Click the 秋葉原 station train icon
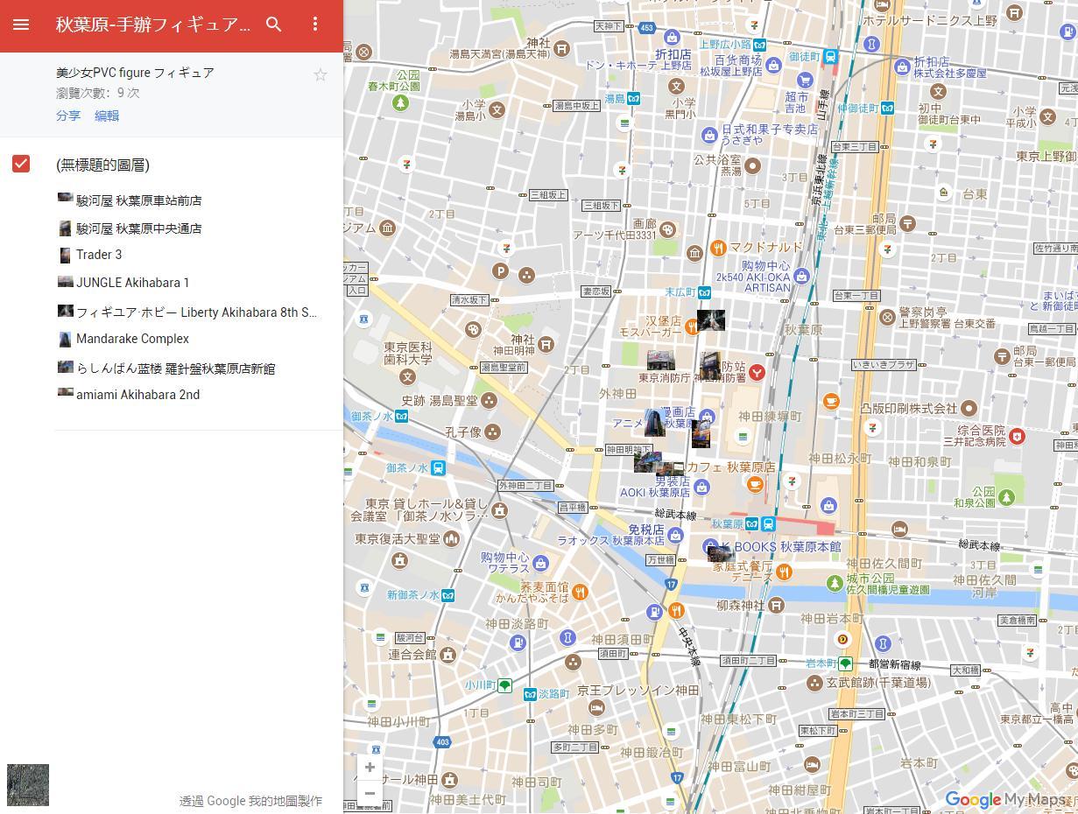 pyautogui.click(x=768, y=524)
